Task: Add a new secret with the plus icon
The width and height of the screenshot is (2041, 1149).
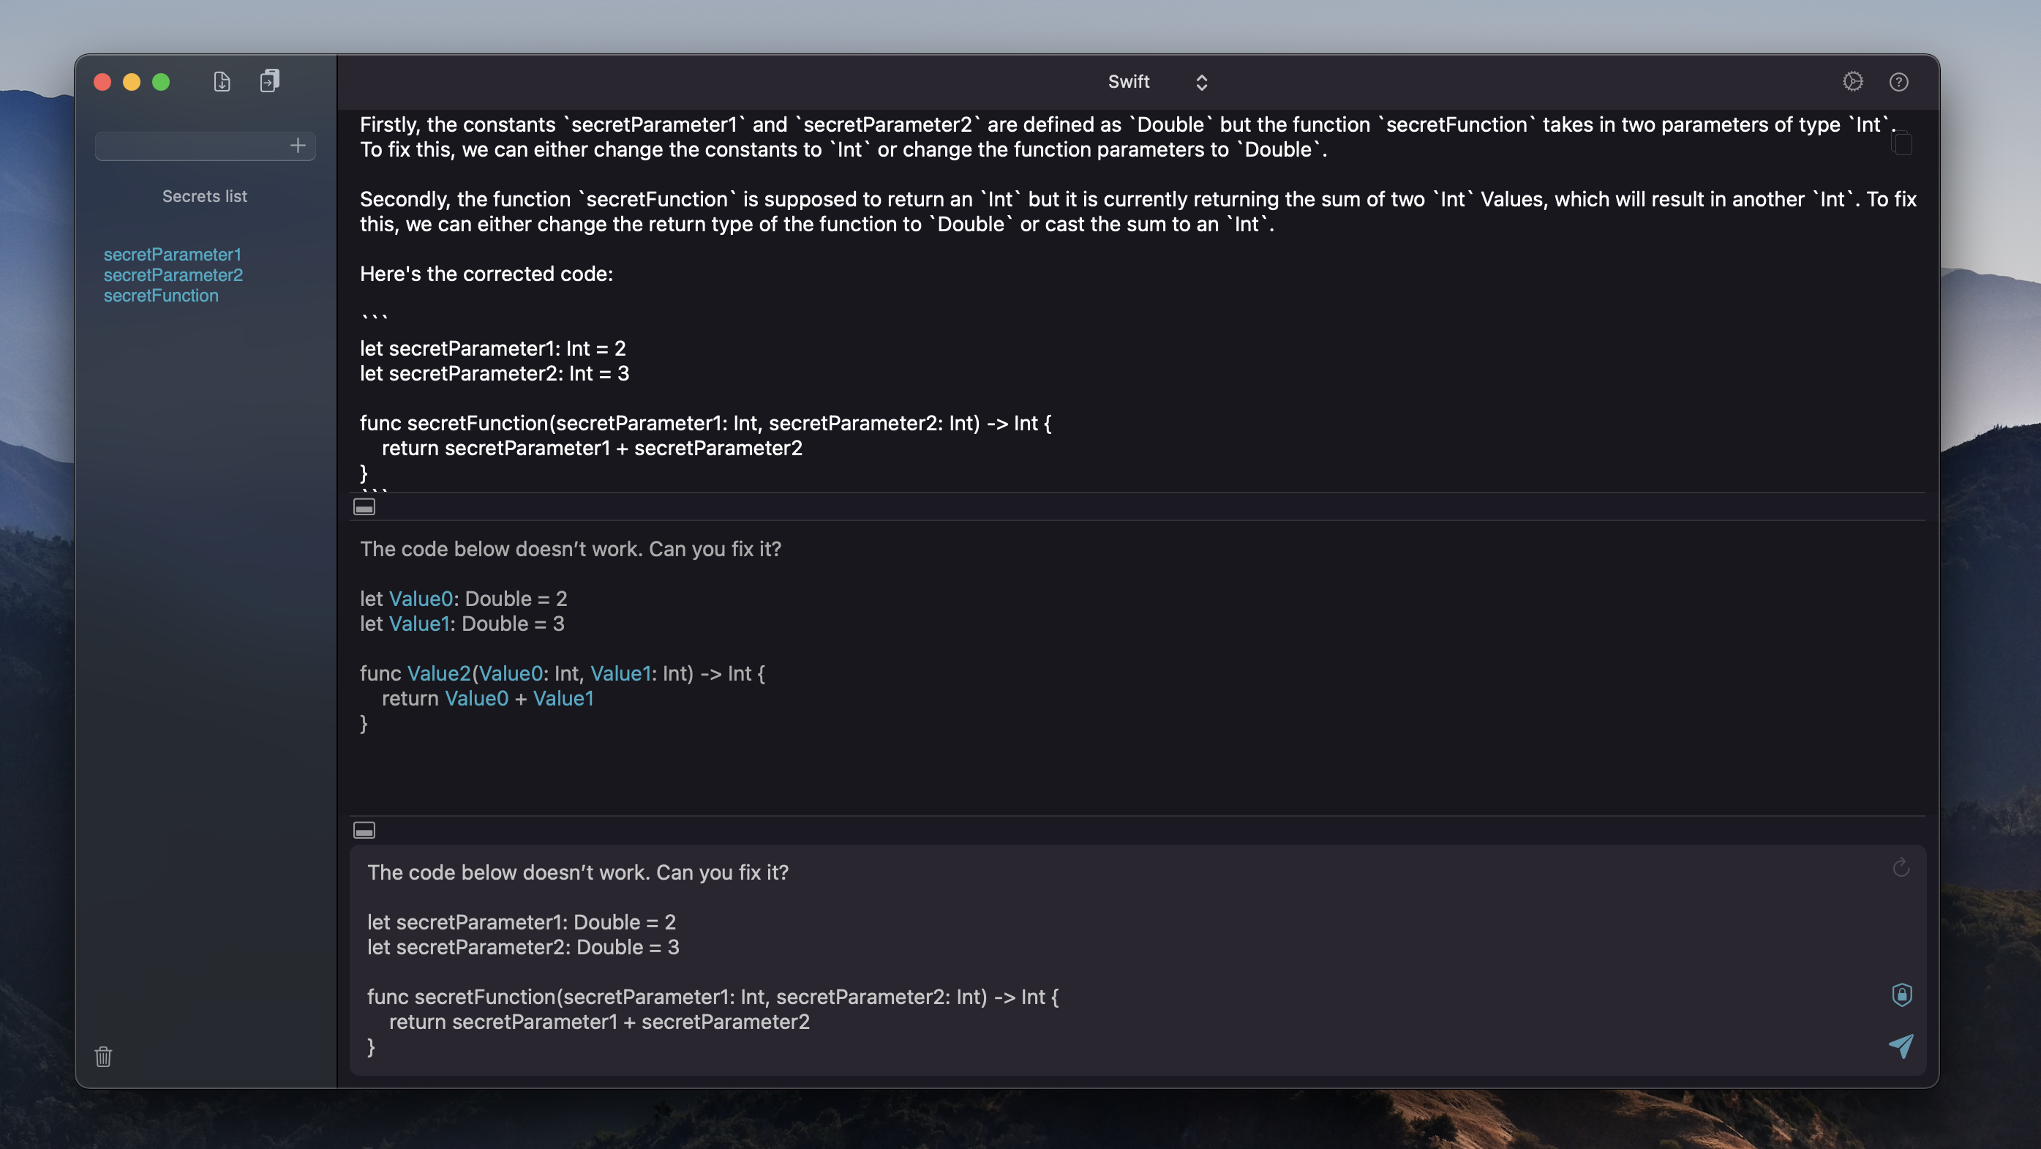Action: click(298, 146)
